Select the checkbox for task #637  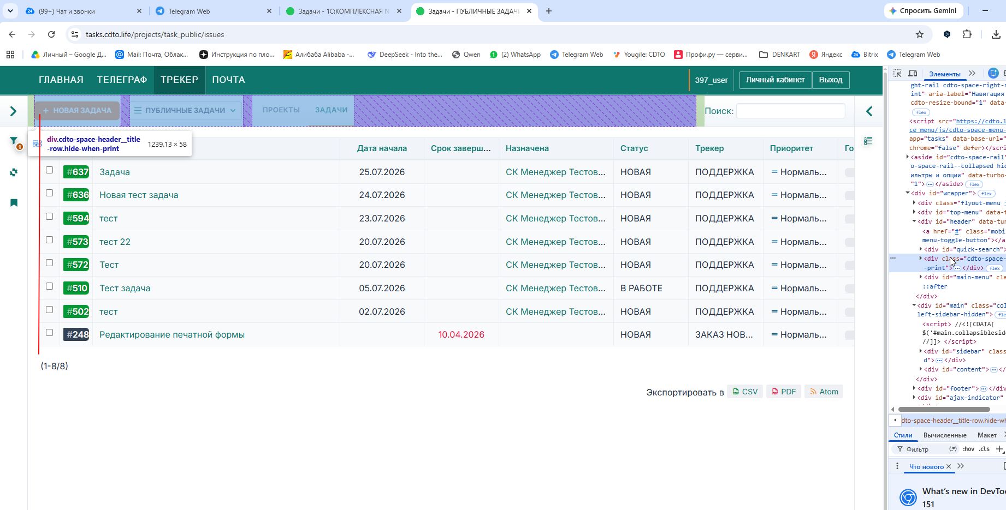49,170
